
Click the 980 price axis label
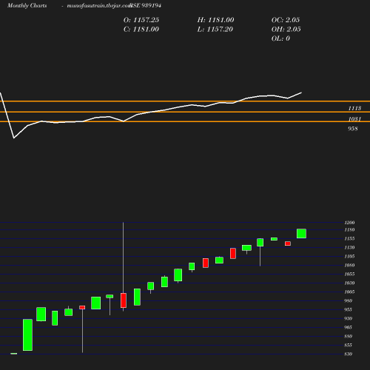point(348,301)
